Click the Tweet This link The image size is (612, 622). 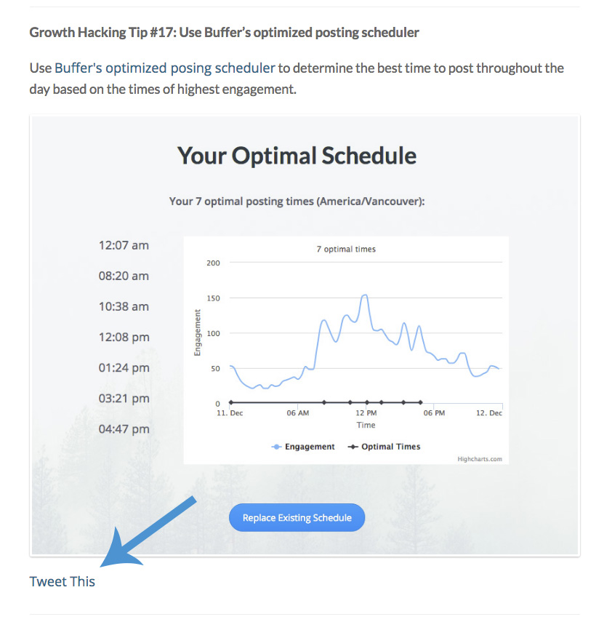(63, 581)
